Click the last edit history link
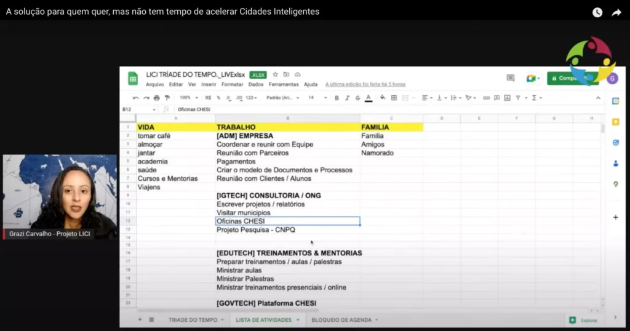Viewport: 630px width, 331px height. pyautogui.click(x=365, y=84)
